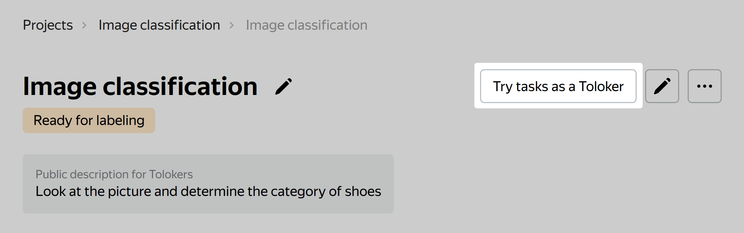The image size is (744, 233).
Task: Click the bordered pencil edit project button
Action: [x=662, y=86]
